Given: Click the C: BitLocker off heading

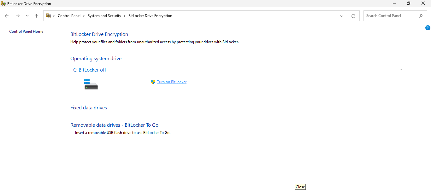Looking at the screenshot, I should pyautogui.click(x=90, y=70).
